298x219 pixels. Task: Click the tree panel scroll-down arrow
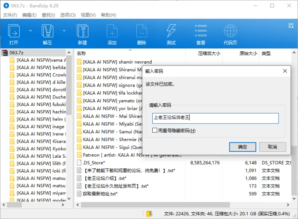click(69, 199)
